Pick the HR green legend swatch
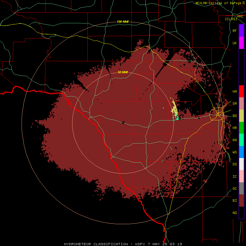 click(x=241, y=128)
